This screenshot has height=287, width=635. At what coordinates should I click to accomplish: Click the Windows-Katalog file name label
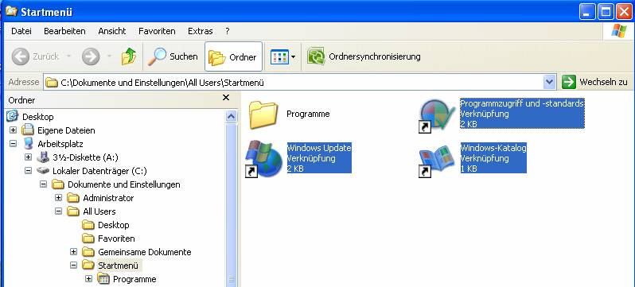point(493,148)
